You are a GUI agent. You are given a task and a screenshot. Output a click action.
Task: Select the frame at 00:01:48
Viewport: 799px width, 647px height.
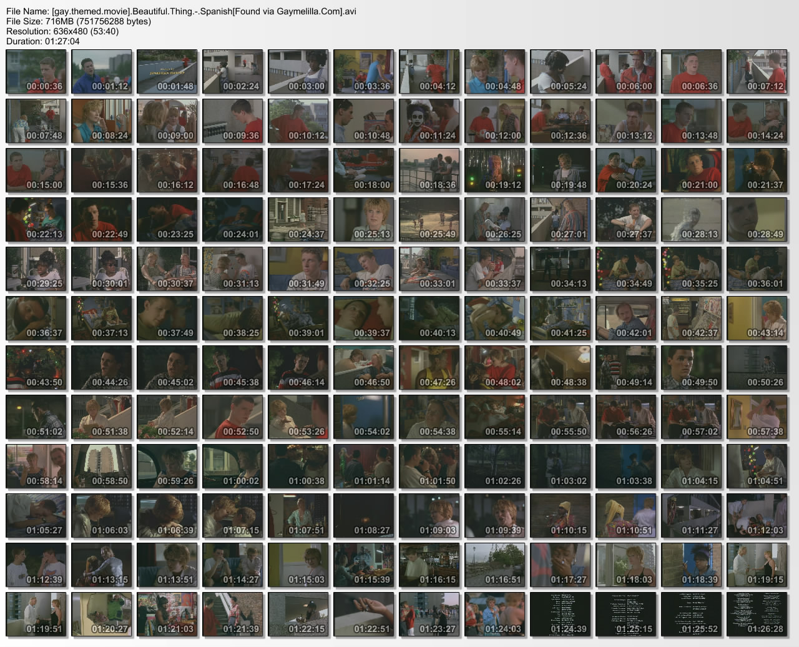[x=167, y=72]
